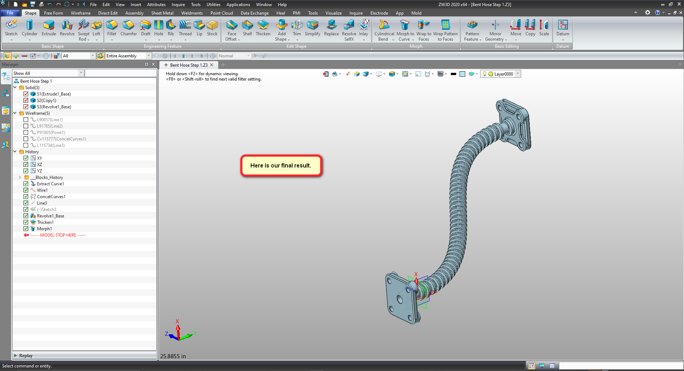Toggle the Morph1 history checkbox
The image size is (684, 371).
pos(26,229)
